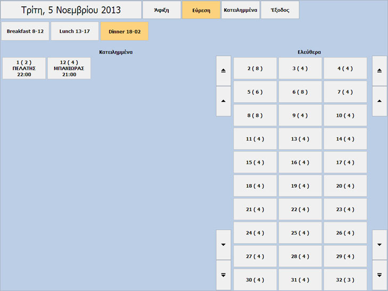The width and height of the screenshot is (388, 291).
Task: Click the single up arrow right of table 7 (4)
Action: [379, 101]
